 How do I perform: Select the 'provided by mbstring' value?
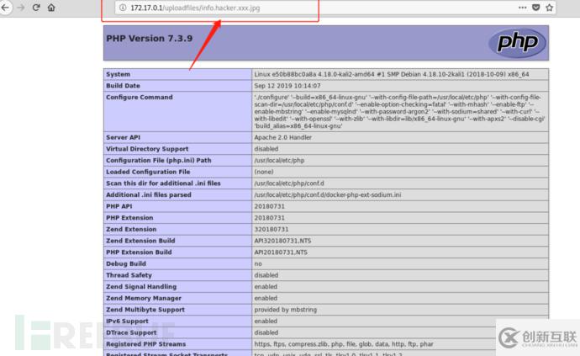[x=285, y=310]
